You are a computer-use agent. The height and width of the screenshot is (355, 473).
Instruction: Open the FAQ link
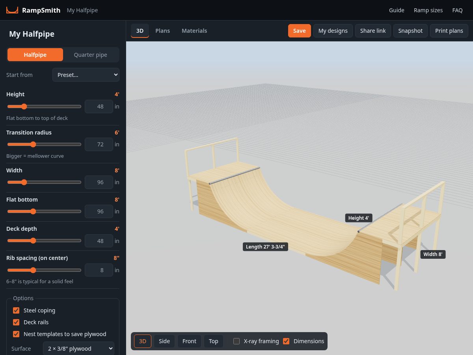tap(457, 10)
